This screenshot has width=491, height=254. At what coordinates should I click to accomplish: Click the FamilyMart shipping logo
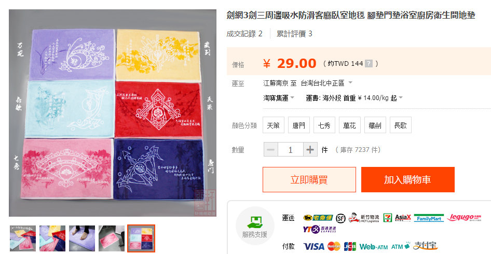pyautogui.click(x=429, y=218)
